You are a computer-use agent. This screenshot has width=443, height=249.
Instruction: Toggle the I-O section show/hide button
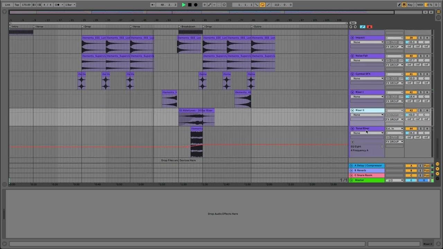tap(437, 164)
